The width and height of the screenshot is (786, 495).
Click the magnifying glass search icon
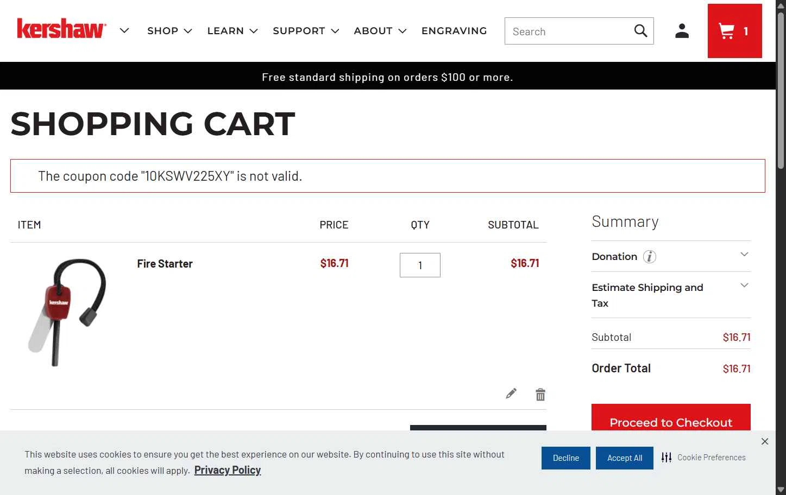pos(641,31)
